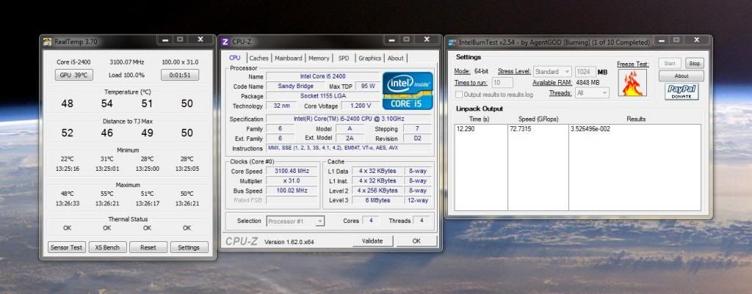Click the CPU-Z purple Z title icon
Image resolution: width=752 pixels, height=294 pixels.
225,42
